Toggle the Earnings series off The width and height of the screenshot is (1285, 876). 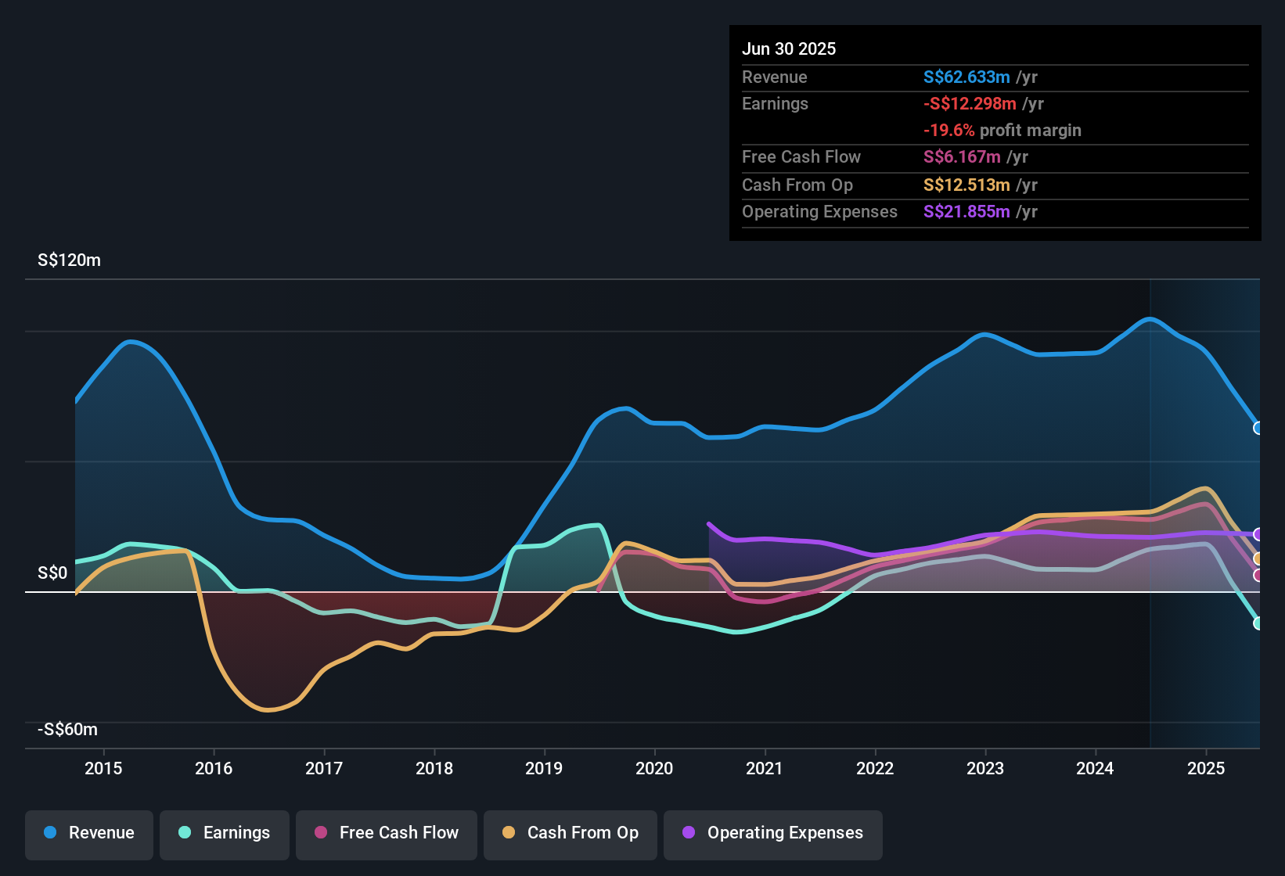pyautogui.click(x=225, y=833)
